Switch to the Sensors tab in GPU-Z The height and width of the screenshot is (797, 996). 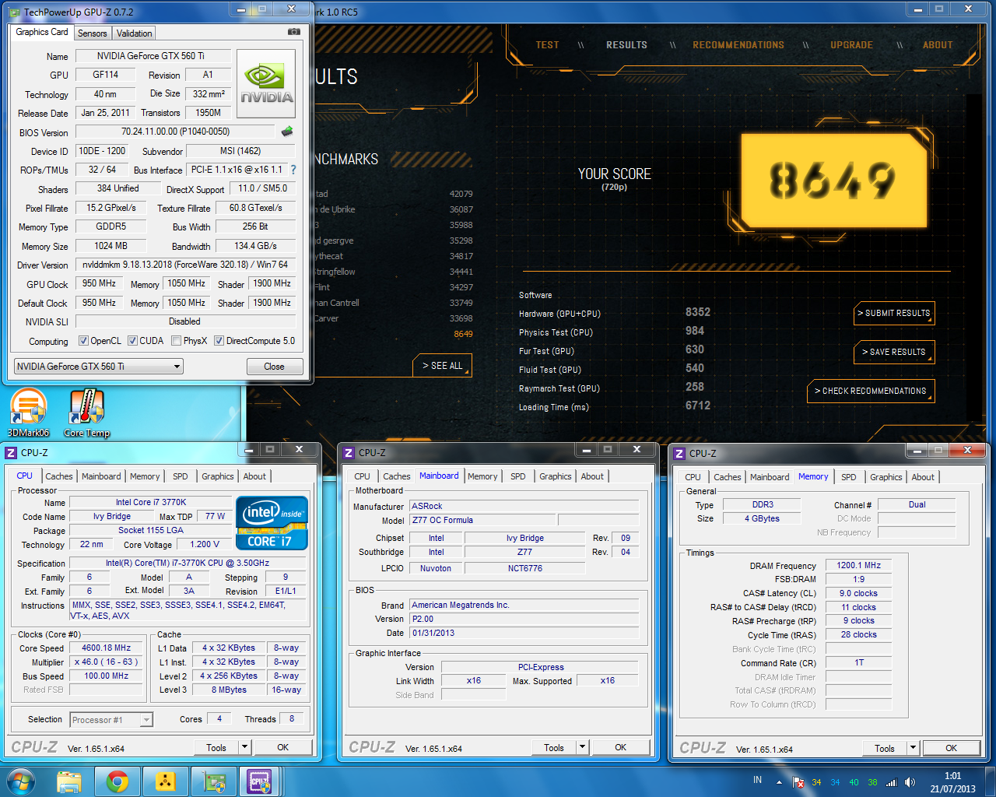pos(92,33)
